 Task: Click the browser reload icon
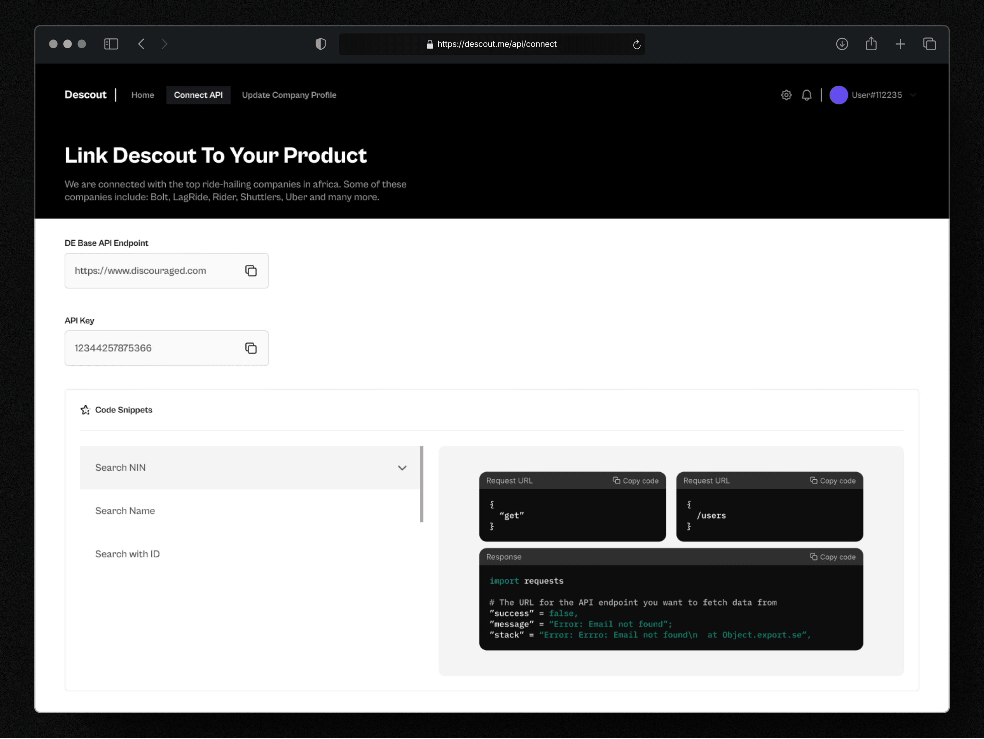pos(637,44)
